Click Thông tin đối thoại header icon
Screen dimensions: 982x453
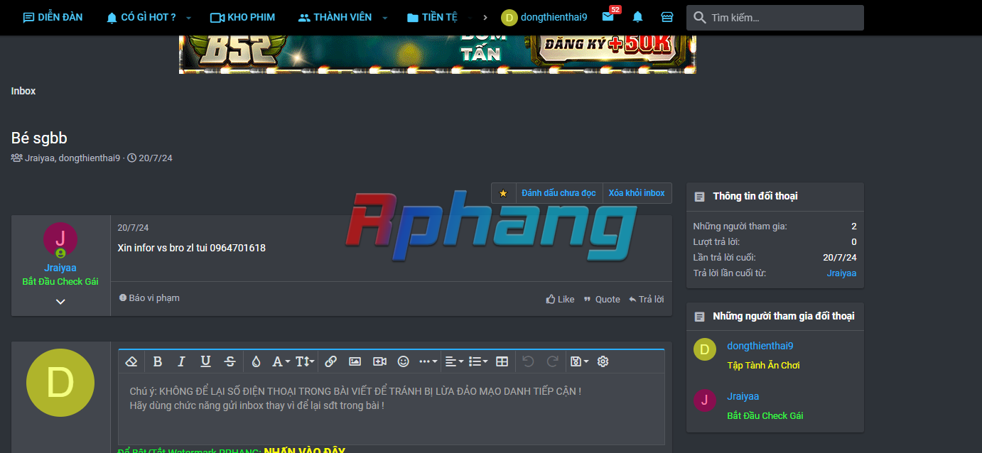tap(700, 197)
